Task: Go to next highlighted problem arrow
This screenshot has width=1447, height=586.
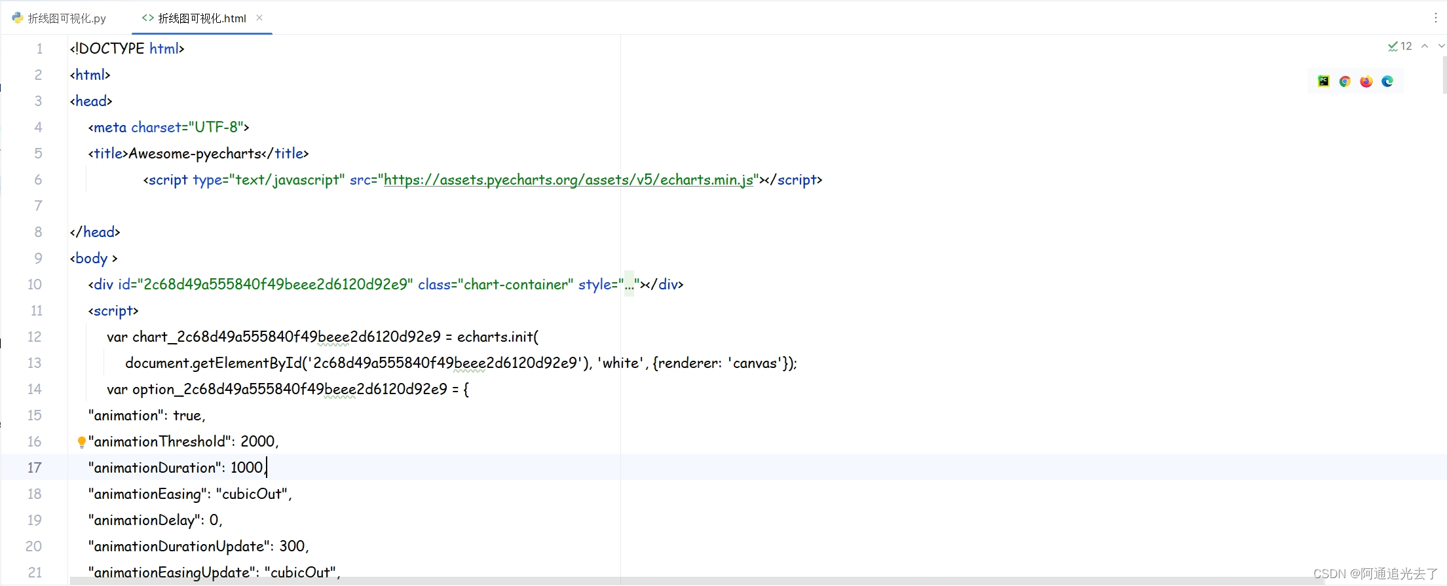Action: tap(1441, 46)
